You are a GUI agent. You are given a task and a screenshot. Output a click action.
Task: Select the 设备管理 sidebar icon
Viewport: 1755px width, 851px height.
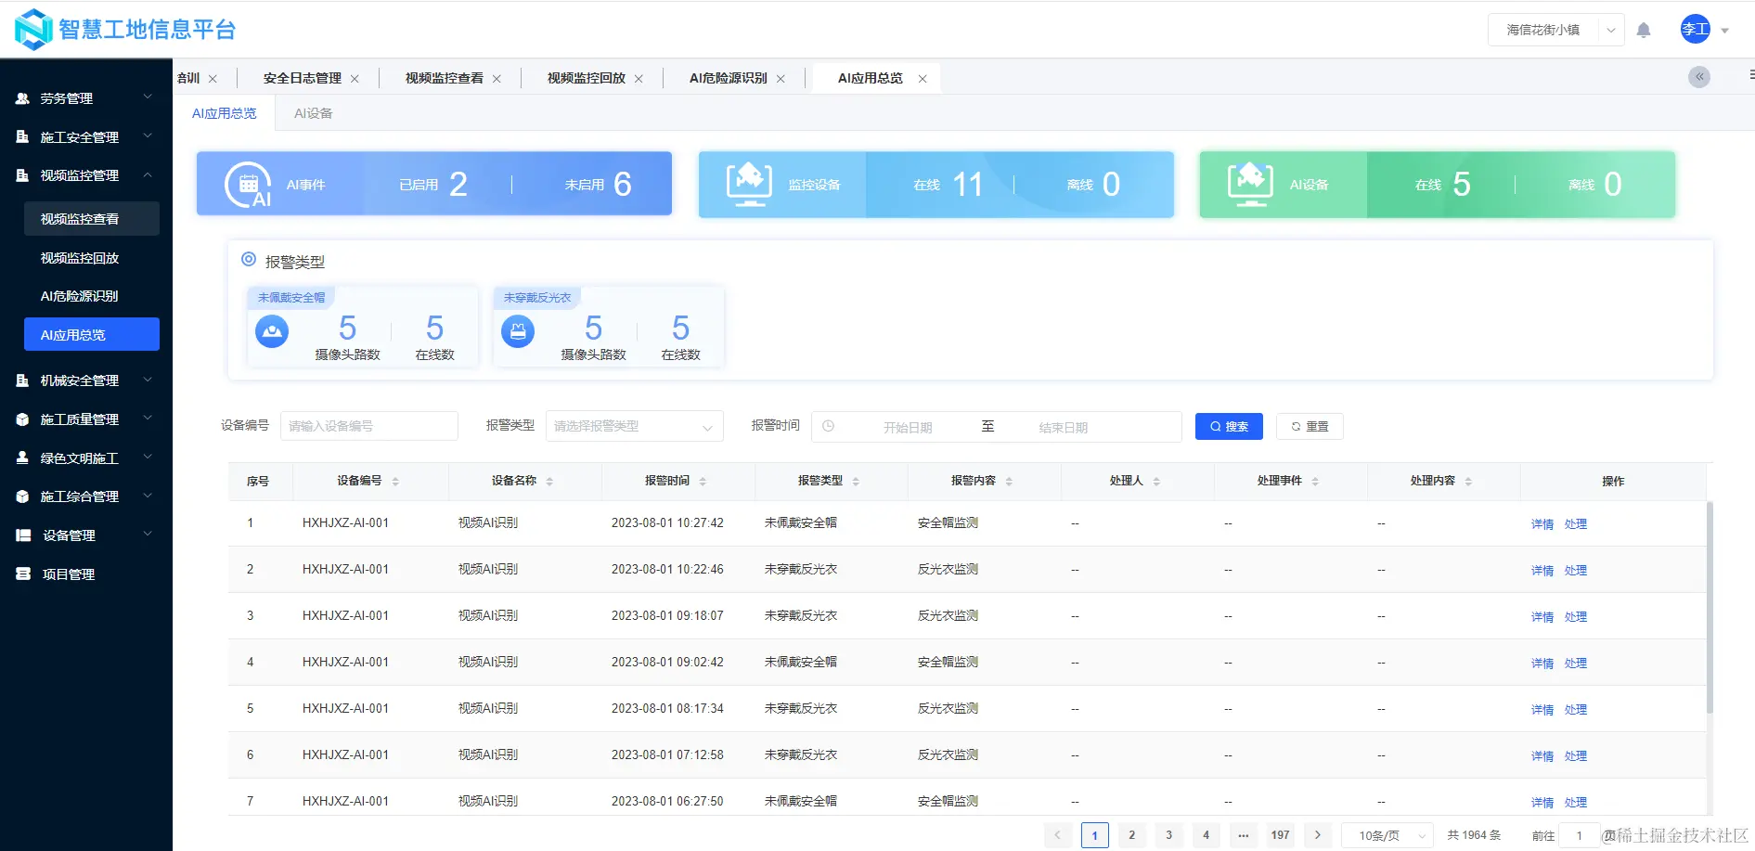(x=22, y=535)
